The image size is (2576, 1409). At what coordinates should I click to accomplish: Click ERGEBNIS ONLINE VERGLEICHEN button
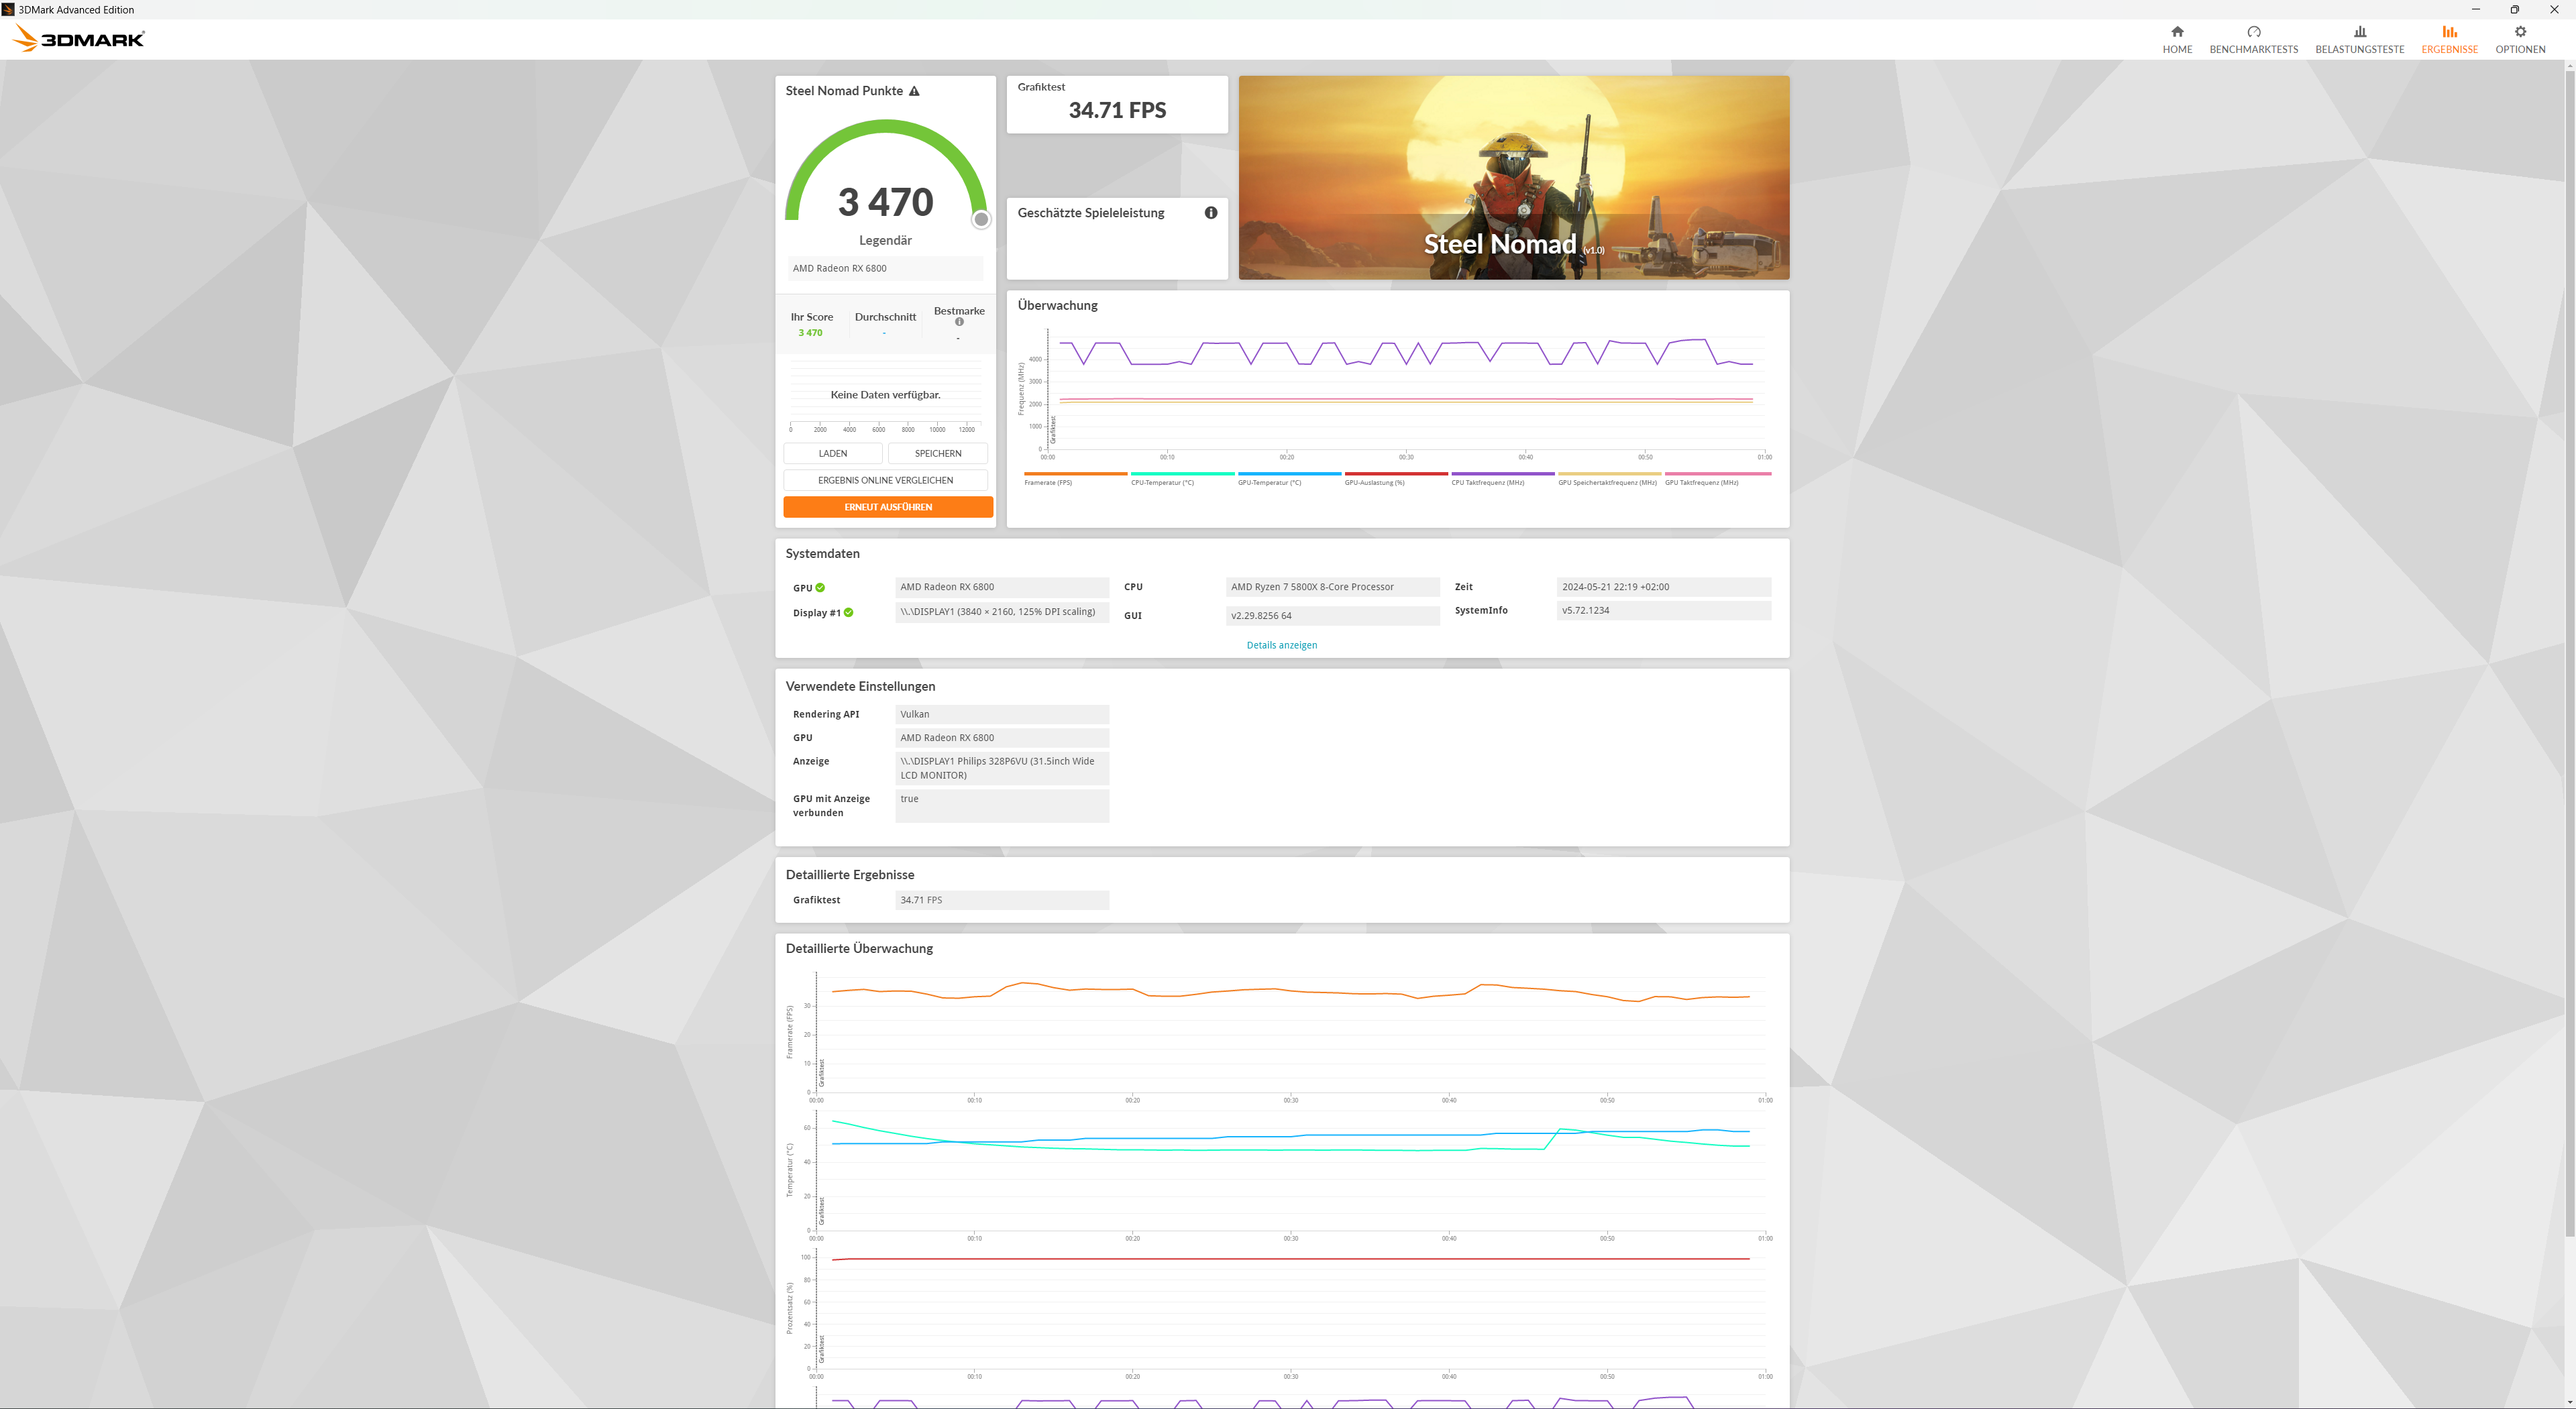[x=885, y=481]
